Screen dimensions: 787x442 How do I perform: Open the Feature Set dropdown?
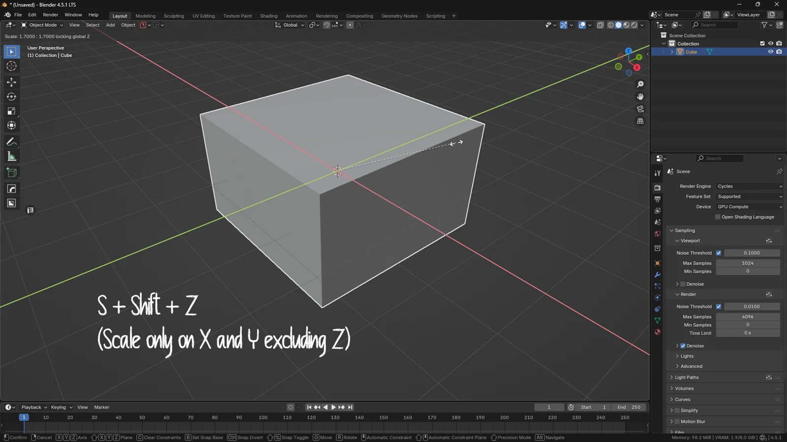click(749, 196)
